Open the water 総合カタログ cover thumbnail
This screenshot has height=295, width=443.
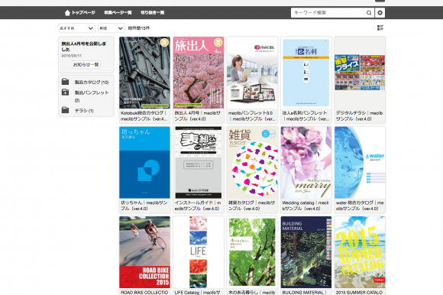(x=360, y=163)
